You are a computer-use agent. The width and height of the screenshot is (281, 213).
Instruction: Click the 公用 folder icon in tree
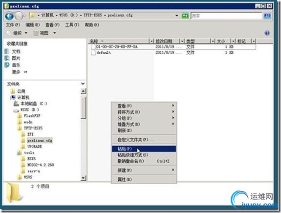point(13,91)
